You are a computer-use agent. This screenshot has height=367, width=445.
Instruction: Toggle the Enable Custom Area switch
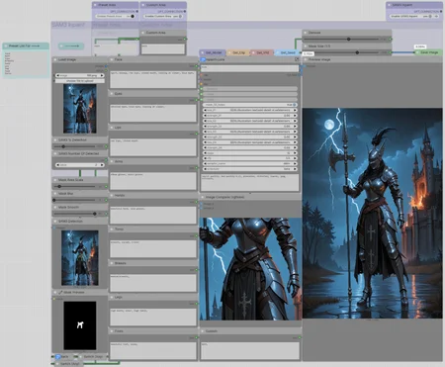coord(180,16)
